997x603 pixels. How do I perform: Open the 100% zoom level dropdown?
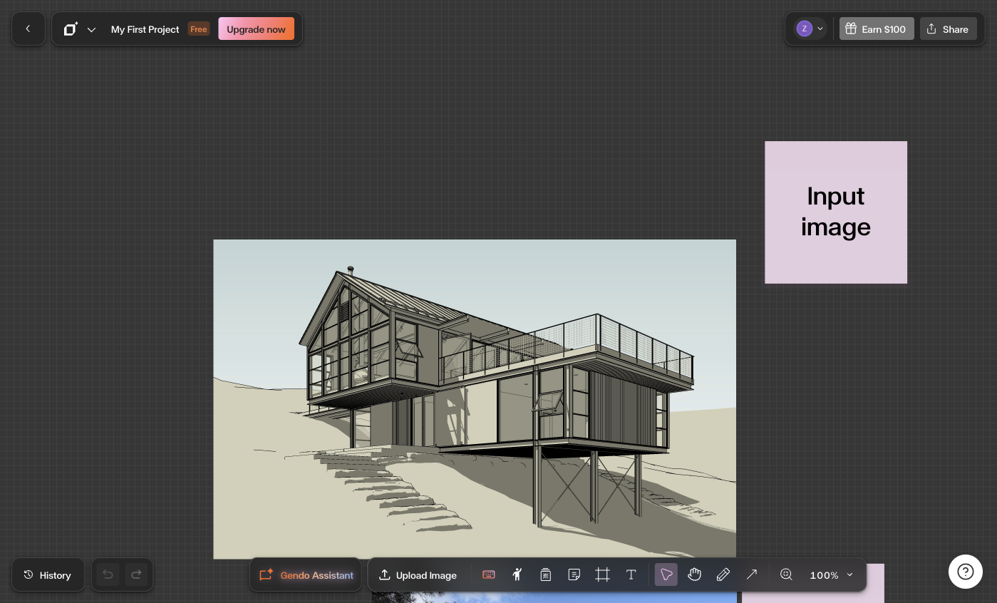coord(832,575)
